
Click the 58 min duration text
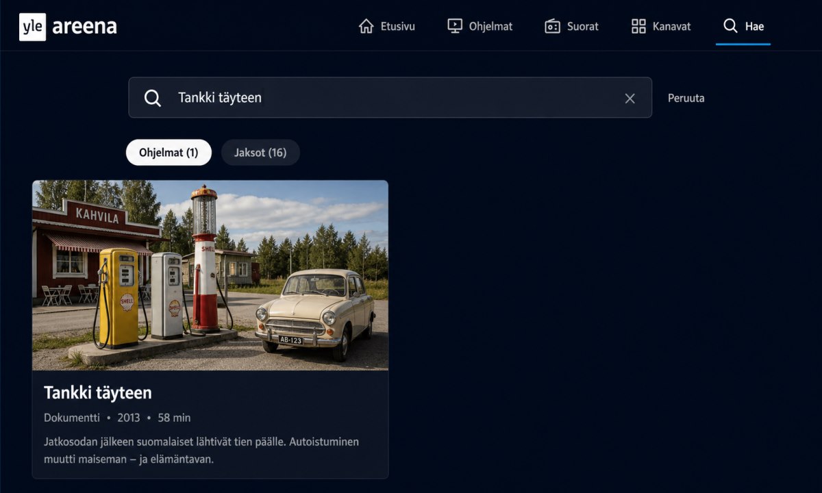coord(174,418)
